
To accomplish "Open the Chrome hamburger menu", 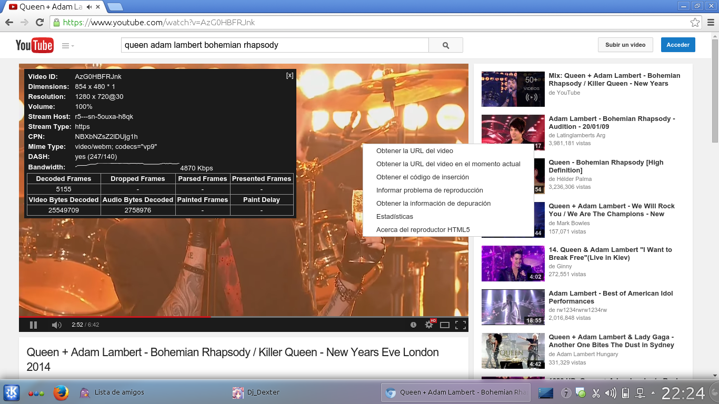I will pos(711,23).
